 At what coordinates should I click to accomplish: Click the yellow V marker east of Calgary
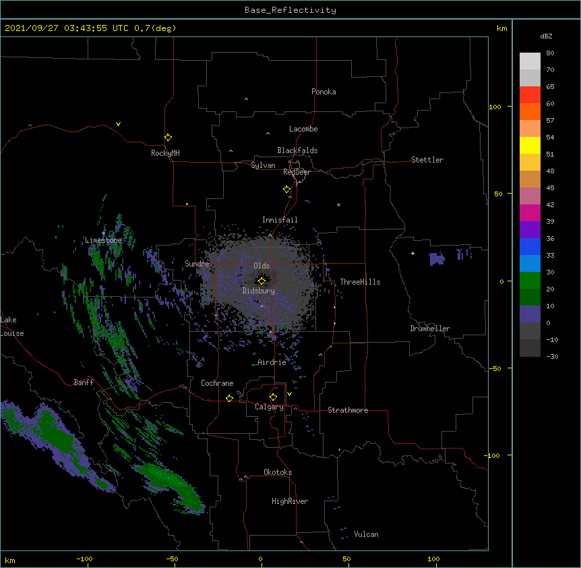pyautogui.click(x=289, y=394)
